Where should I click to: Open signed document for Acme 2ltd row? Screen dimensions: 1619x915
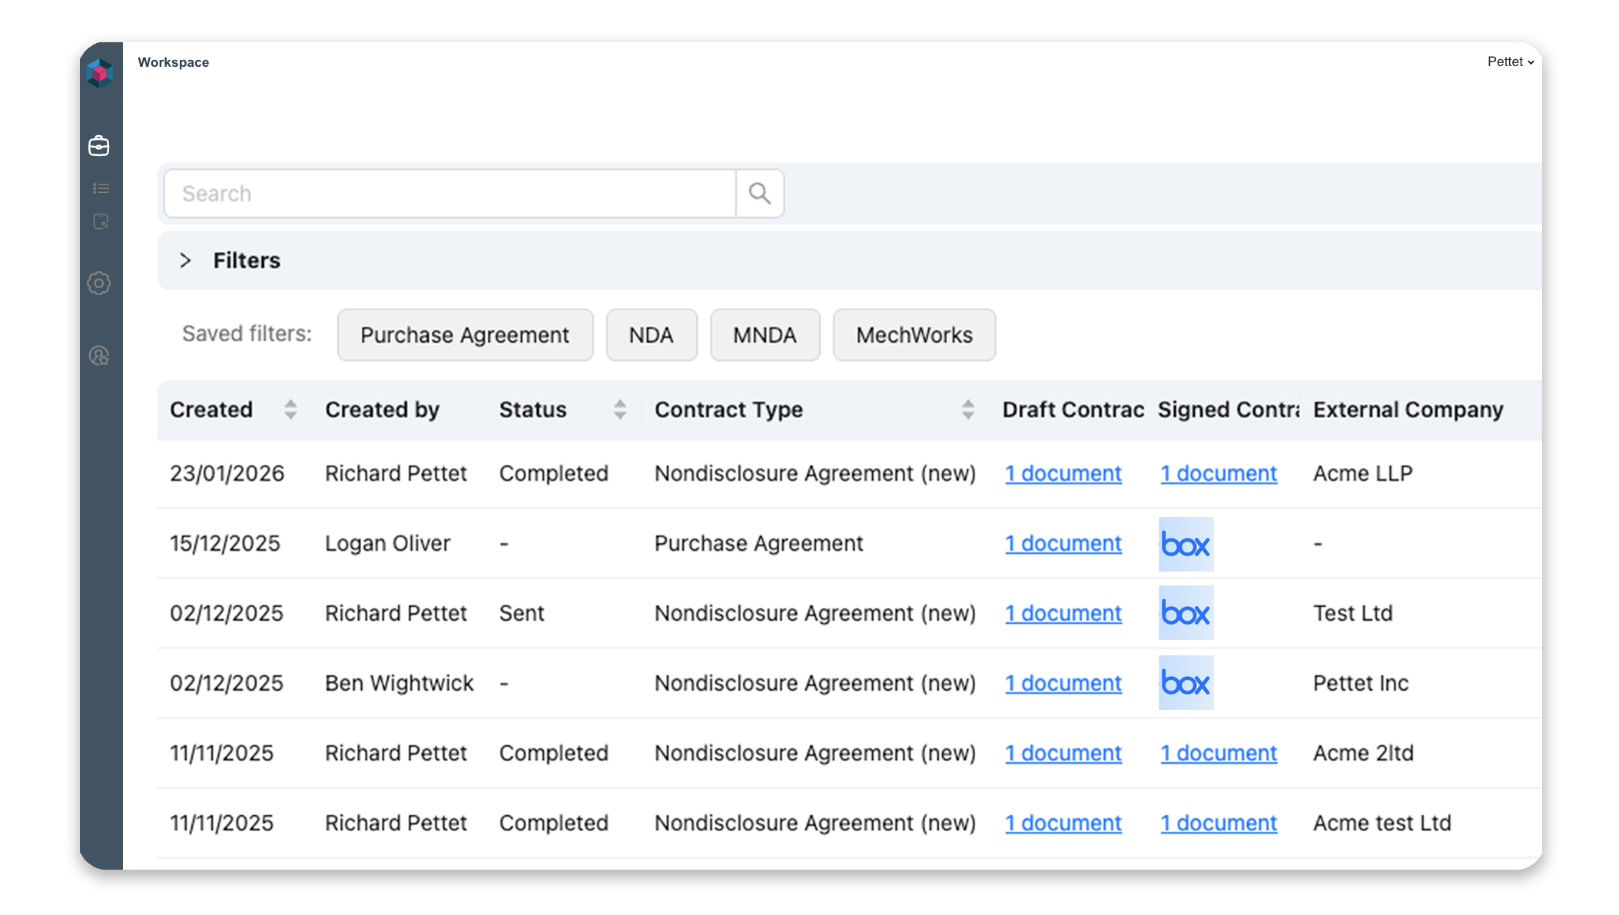coord(1219,753)
